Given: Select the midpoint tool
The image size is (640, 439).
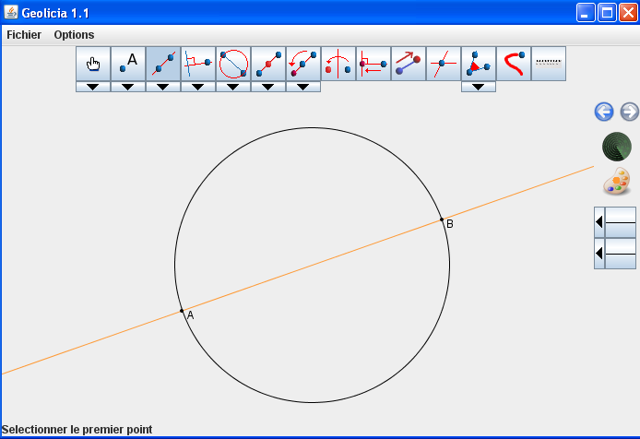Looking at the screenshot, I should pyautogui.click(x=268, y=64).
